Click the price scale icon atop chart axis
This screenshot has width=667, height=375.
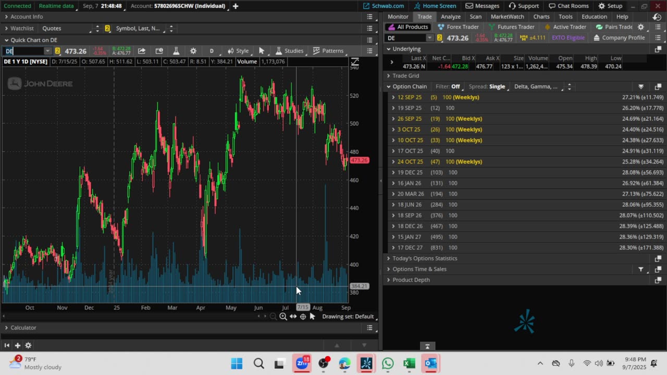[x=355, y=63]
